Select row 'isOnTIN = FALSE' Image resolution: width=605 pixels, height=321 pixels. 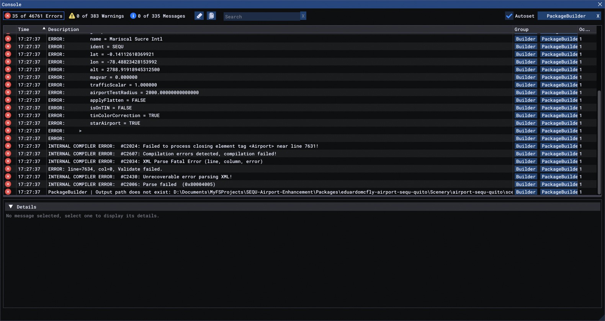tap(300, 108)
